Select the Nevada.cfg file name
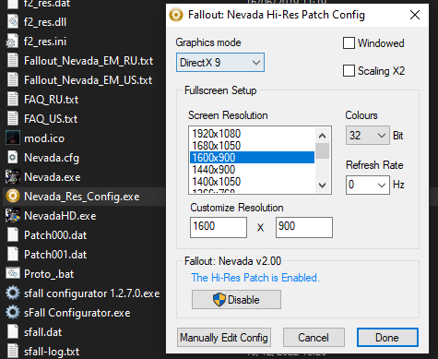The height and width of the screenshot is (359, 438). (52, 158)
